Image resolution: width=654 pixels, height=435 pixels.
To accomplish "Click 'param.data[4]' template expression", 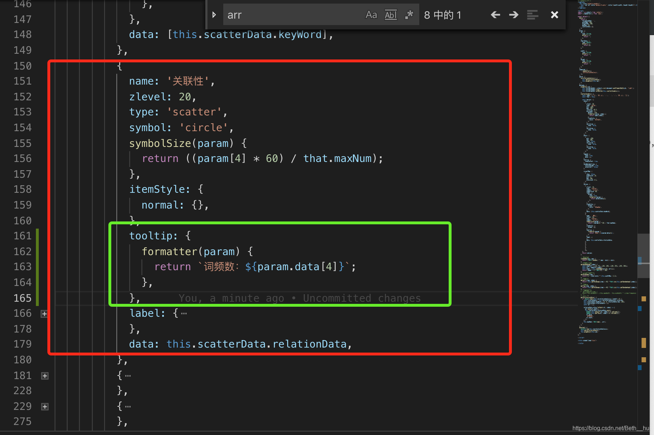I will click(297, 267).
